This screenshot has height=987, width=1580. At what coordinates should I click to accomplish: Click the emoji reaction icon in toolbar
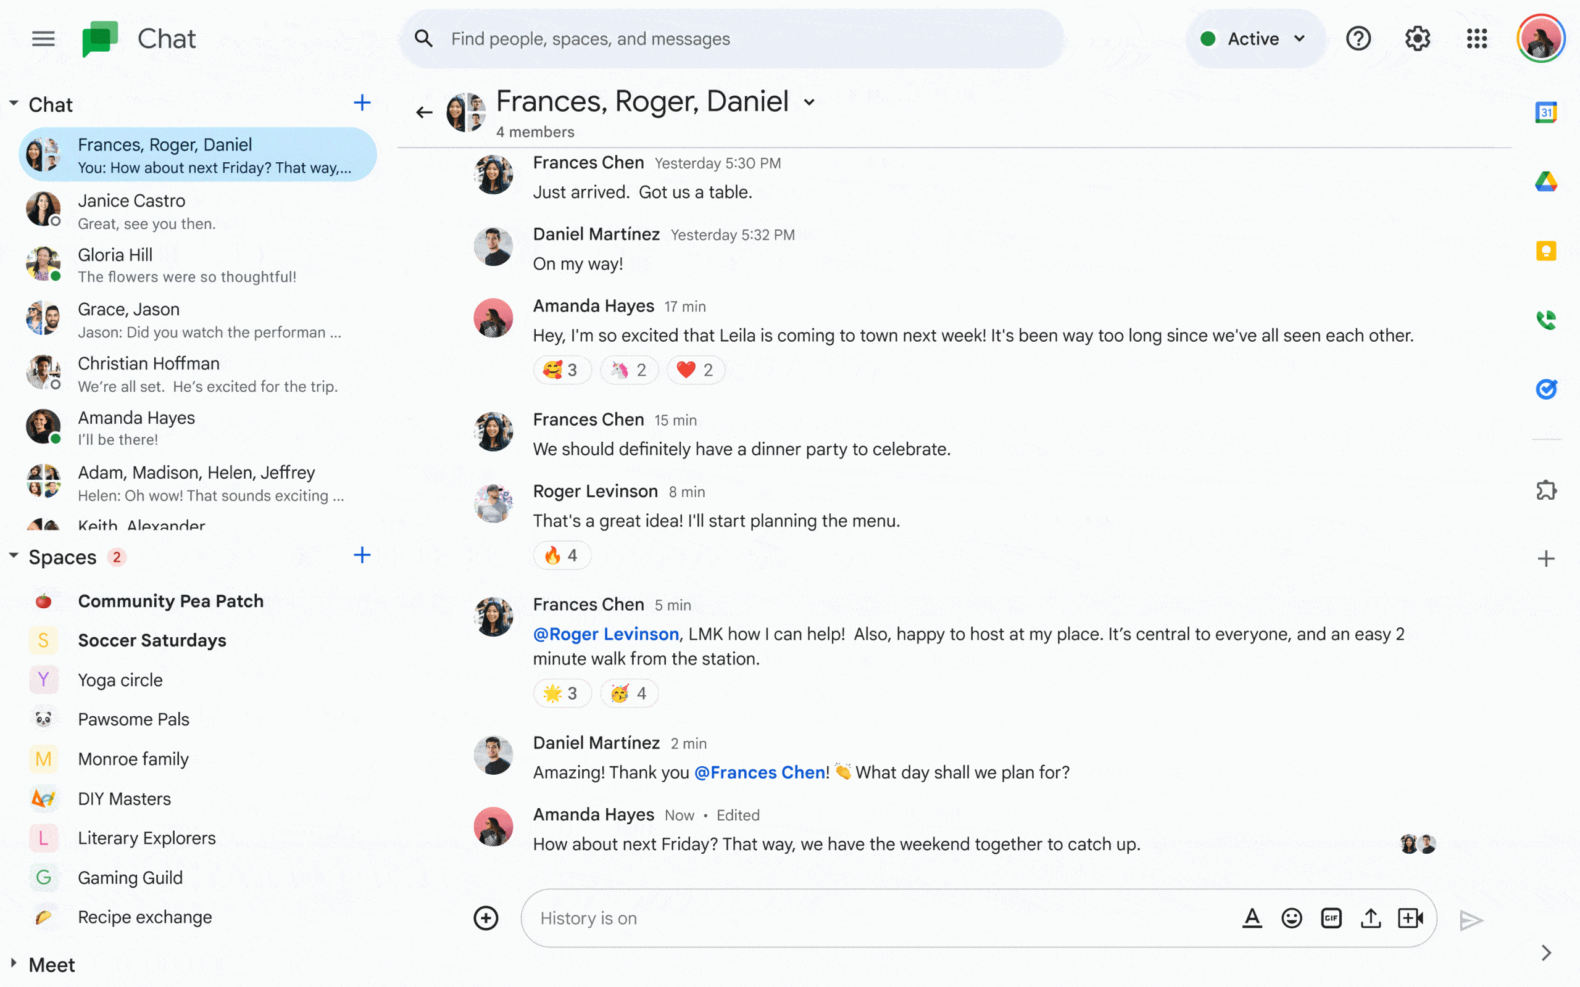(1291, 919)
